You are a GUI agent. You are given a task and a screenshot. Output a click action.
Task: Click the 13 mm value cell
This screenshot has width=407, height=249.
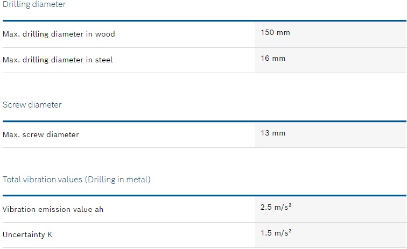(331, 135)
